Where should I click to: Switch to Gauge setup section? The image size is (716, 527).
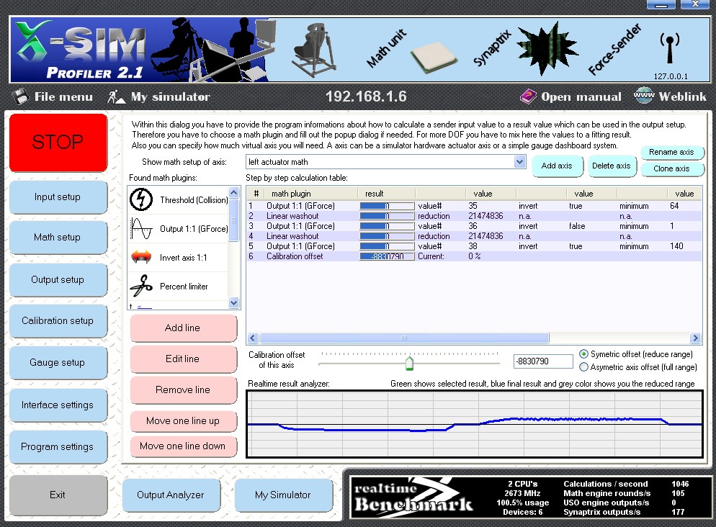58,362
